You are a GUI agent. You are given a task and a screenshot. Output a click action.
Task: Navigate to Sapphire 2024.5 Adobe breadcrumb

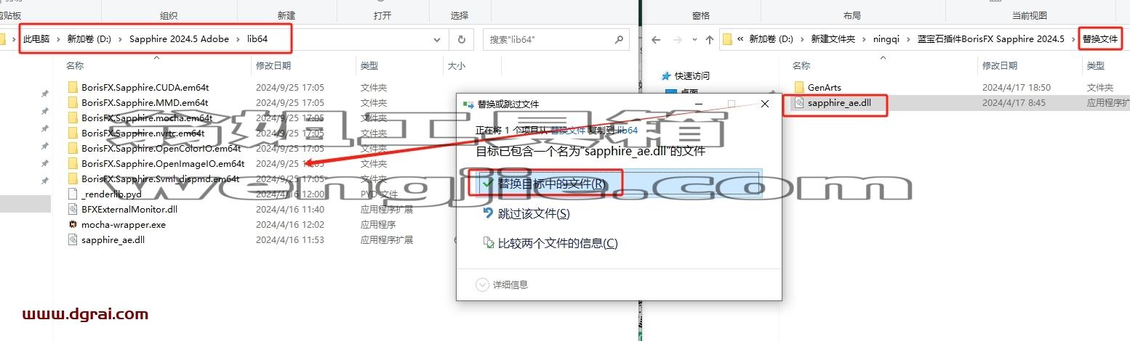coord(180,39)
